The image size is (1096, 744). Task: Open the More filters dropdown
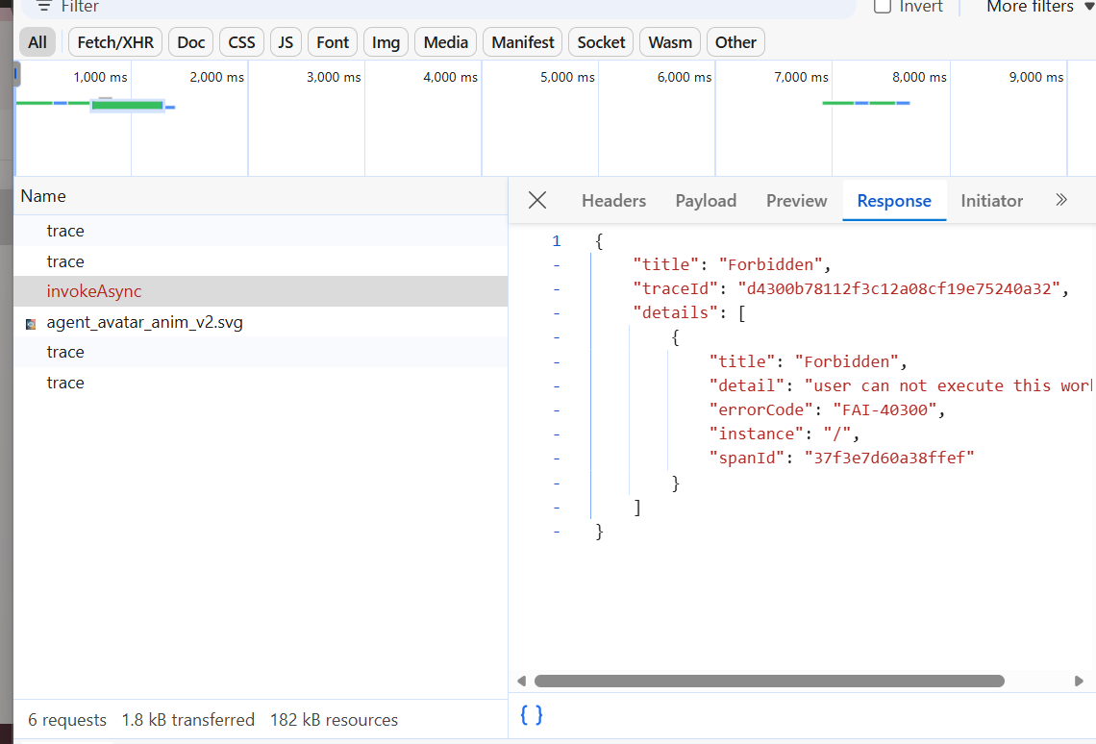tap(1039, 6)
